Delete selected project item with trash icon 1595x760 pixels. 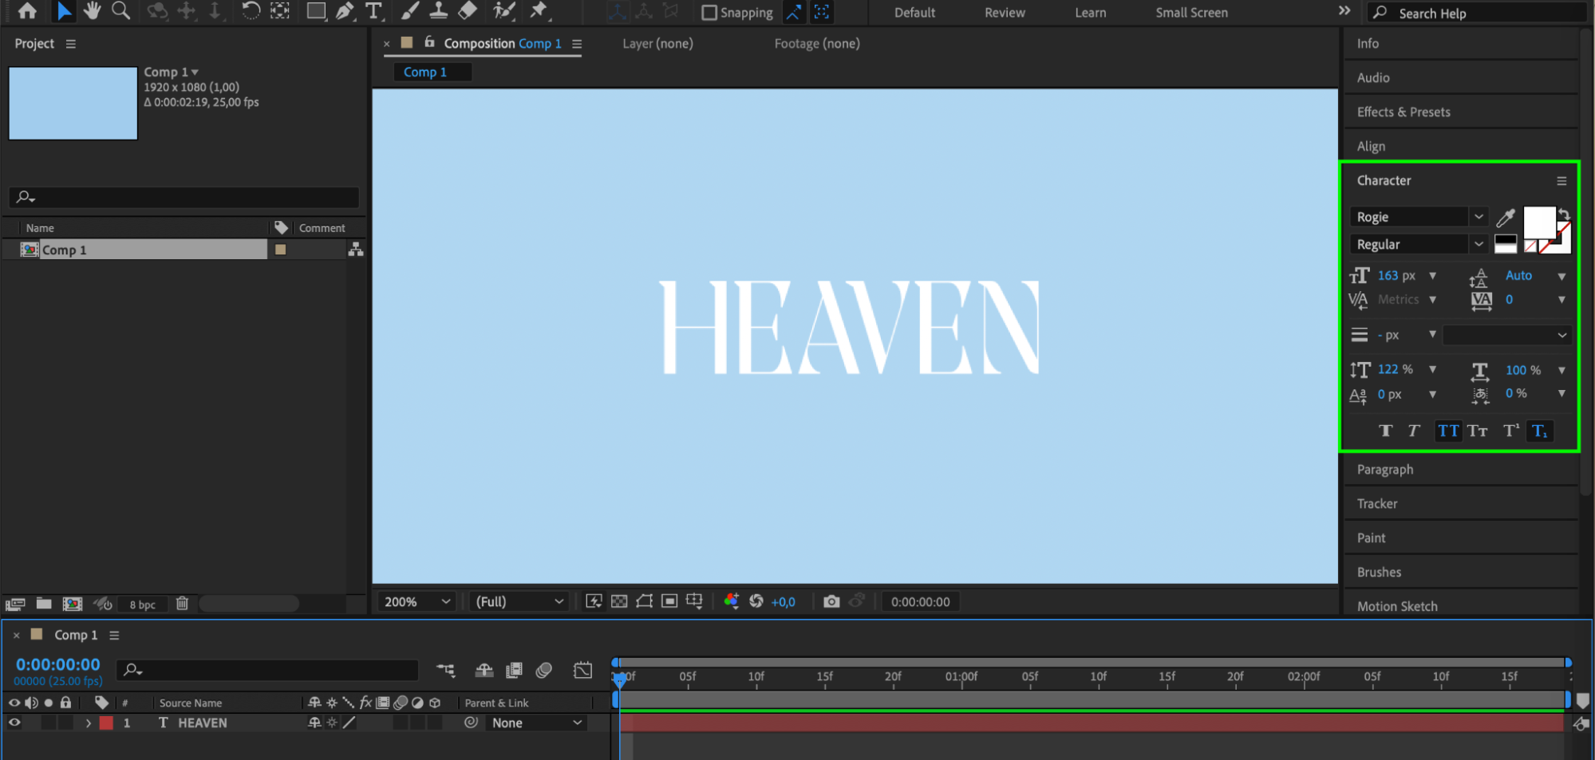pos(182,604)
